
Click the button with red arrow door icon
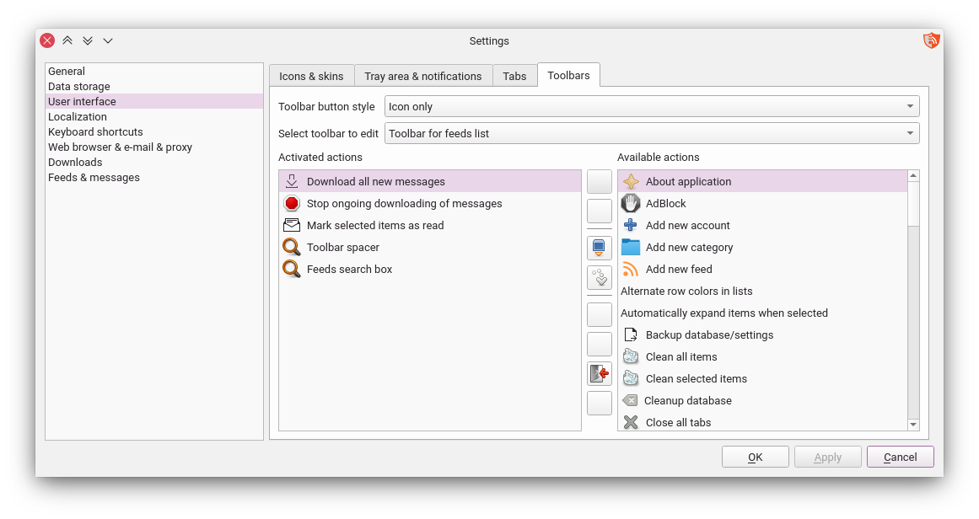point(600,373)
